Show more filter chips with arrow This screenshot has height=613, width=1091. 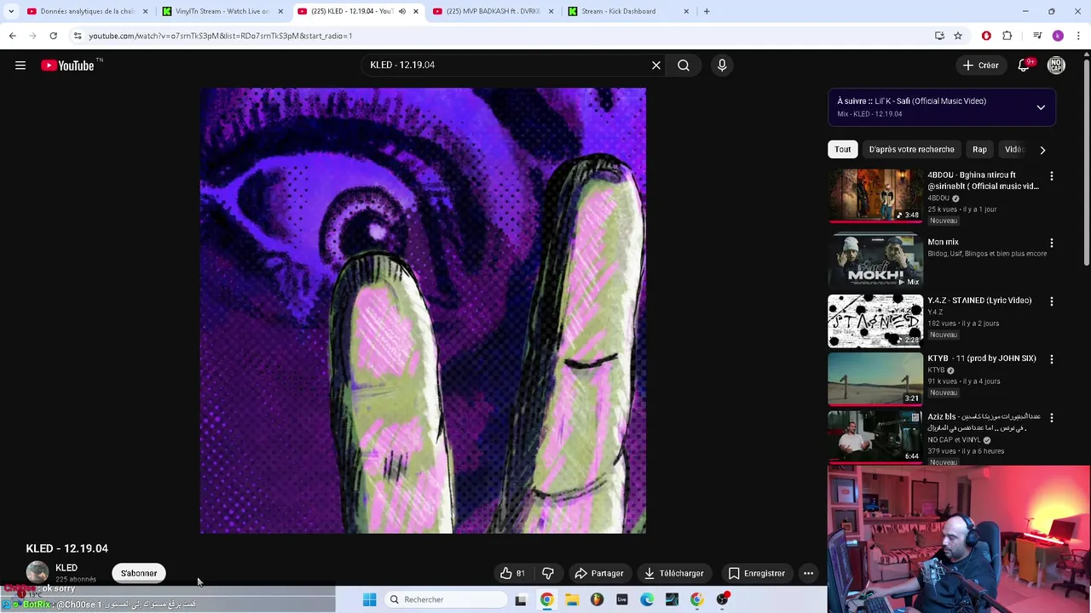[x=1042, y=150]
